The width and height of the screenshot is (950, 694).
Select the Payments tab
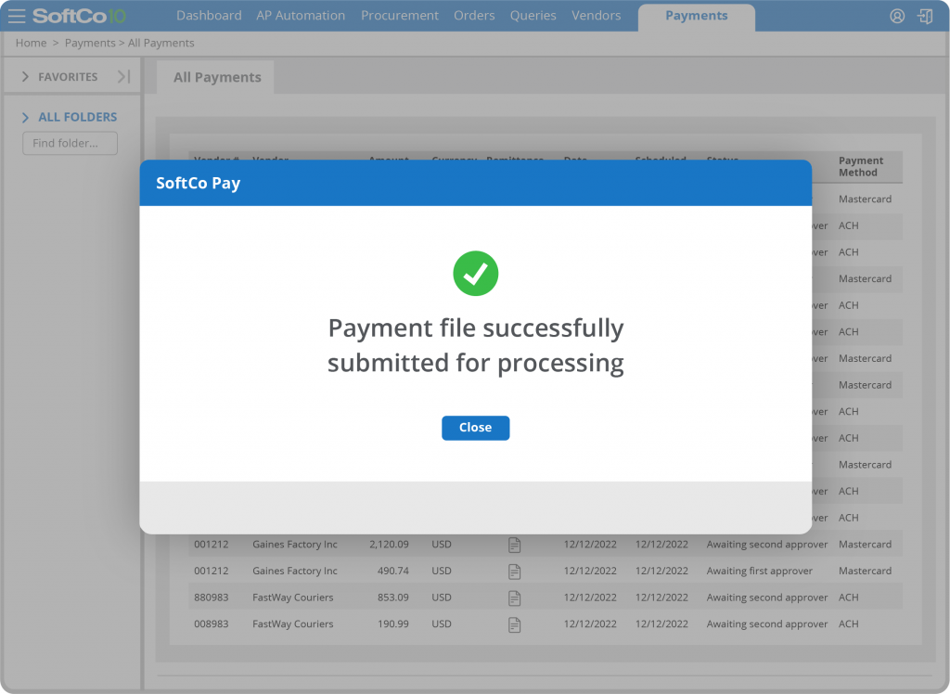[x=696, y=17]
